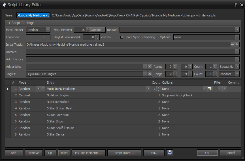Open the Reload dropdown
245x161 pixels.
tap(237, 30)
